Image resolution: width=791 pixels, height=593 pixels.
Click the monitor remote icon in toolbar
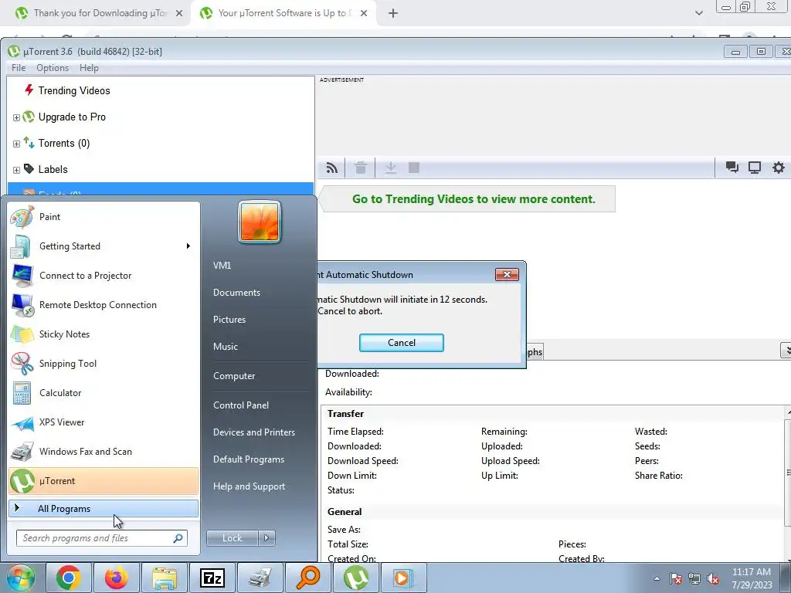click(755, 168)
